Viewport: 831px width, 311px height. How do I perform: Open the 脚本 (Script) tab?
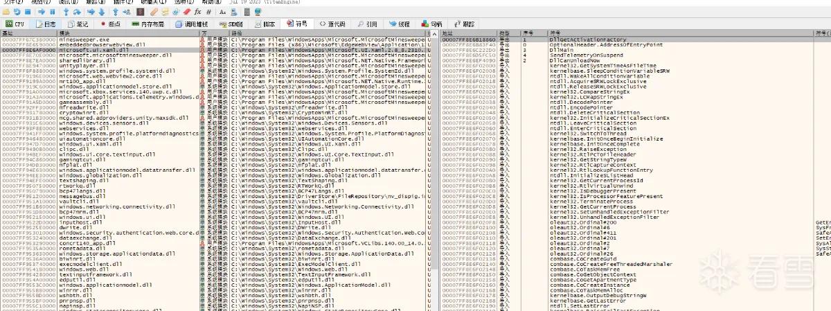click(265, 24)
